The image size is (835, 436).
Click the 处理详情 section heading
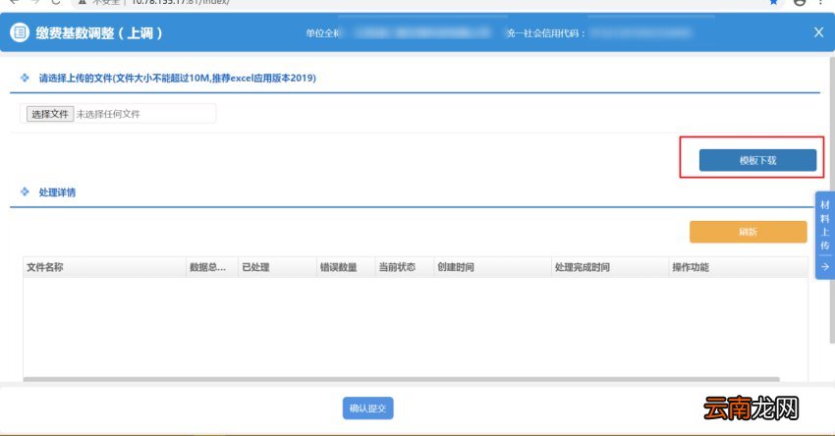tap(57, 192)
